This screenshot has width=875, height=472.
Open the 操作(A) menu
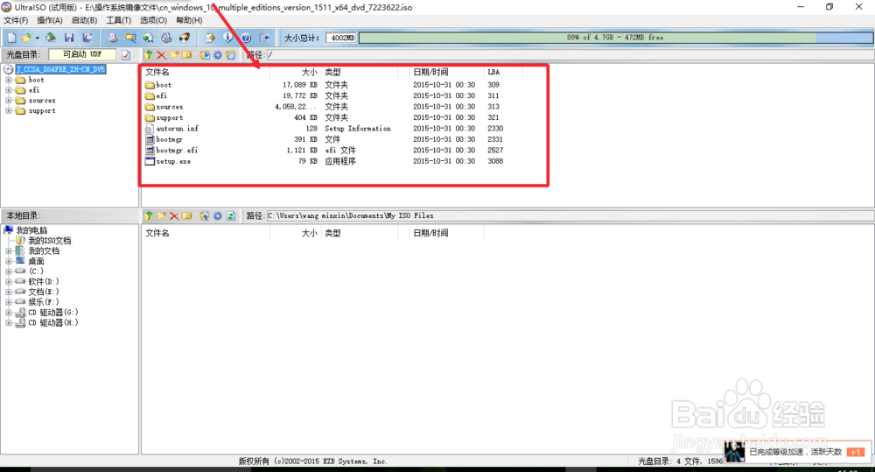pyautogui.click(x=50, y=20)
